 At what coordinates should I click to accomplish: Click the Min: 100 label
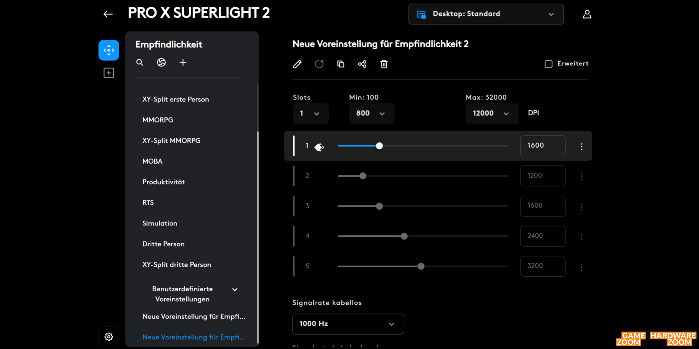(364, 97)
